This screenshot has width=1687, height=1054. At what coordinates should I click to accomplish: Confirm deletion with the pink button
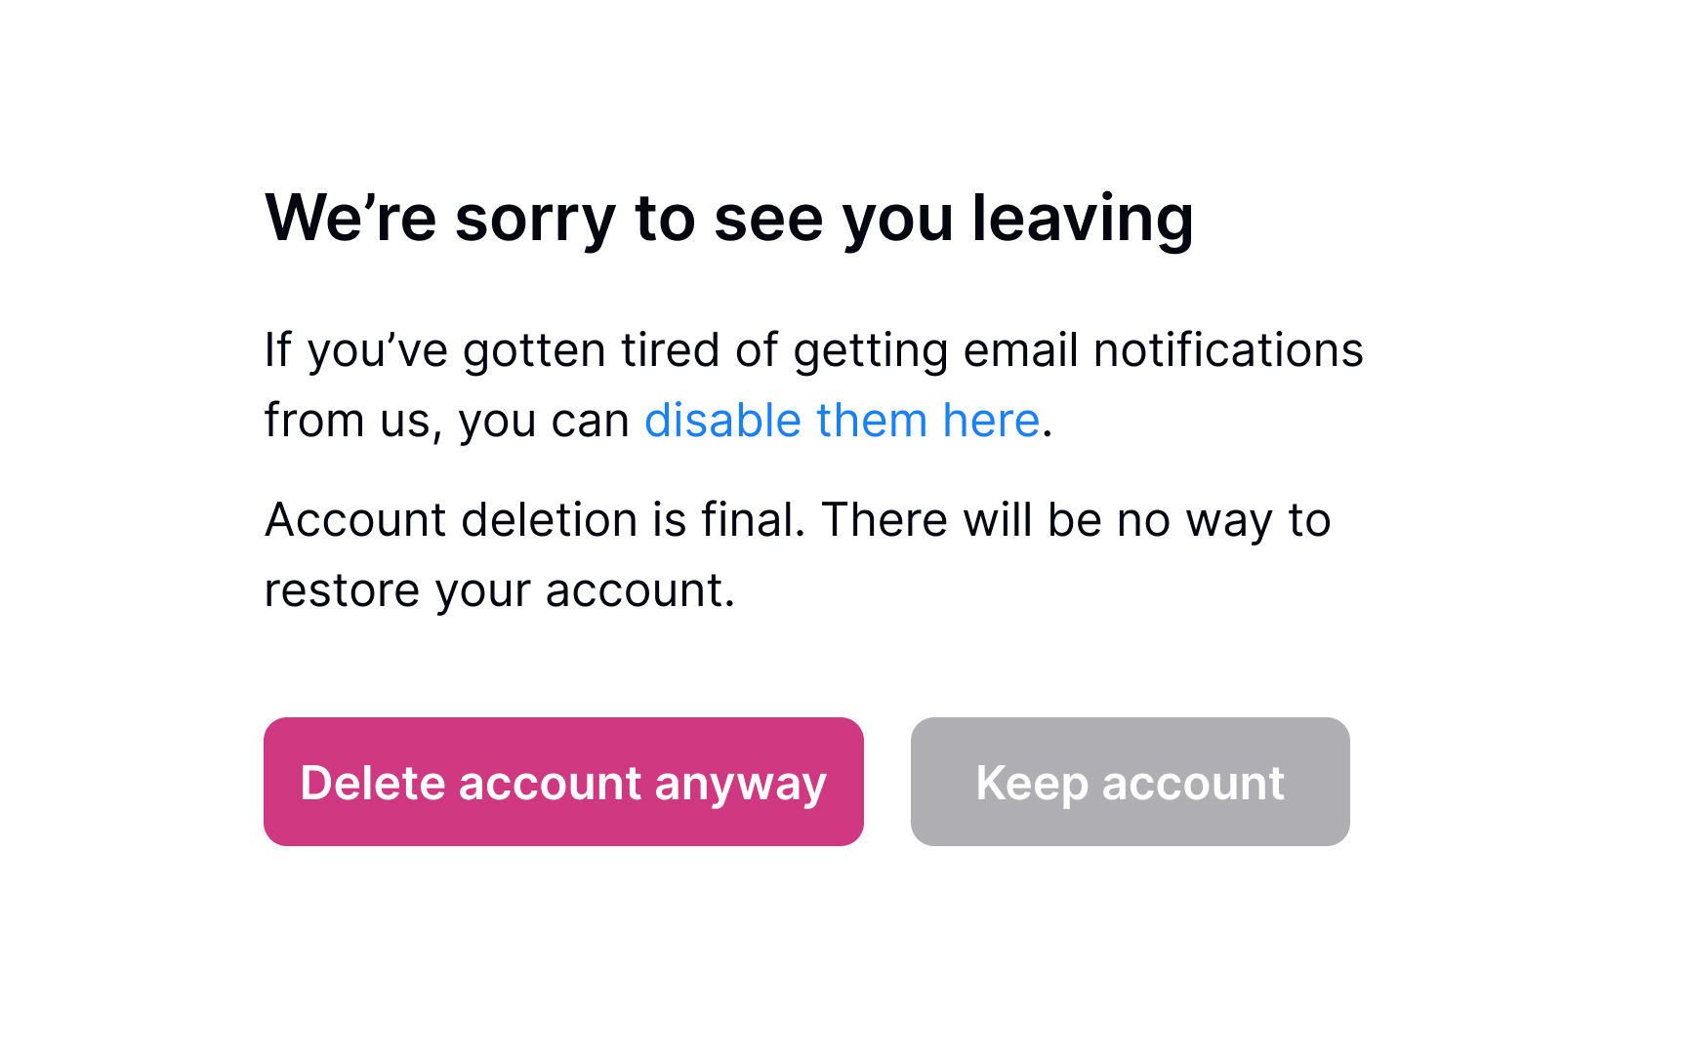pos(563,782)
